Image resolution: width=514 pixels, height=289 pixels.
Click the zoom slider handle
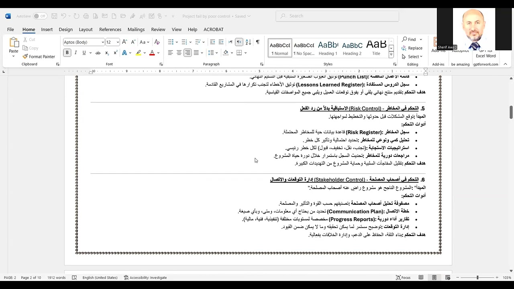[477, 278]
